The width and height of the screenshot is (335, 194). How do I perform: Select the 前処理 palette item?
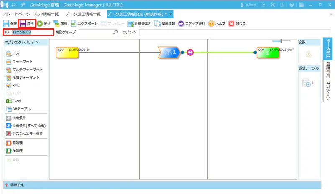tap(14, 143)
